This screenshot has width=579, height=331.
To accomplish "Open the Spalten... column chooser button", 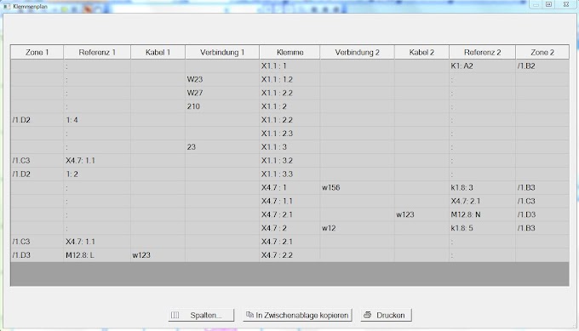I will point(201,315).
